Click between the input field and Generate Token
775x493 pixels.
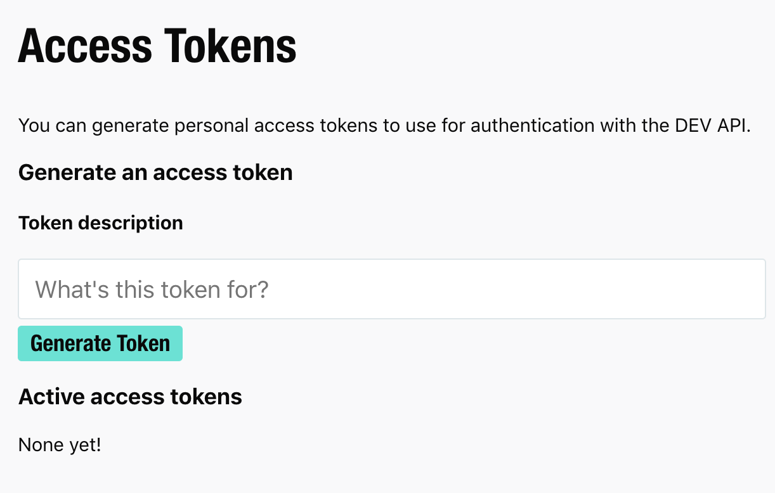pos(381,322)
